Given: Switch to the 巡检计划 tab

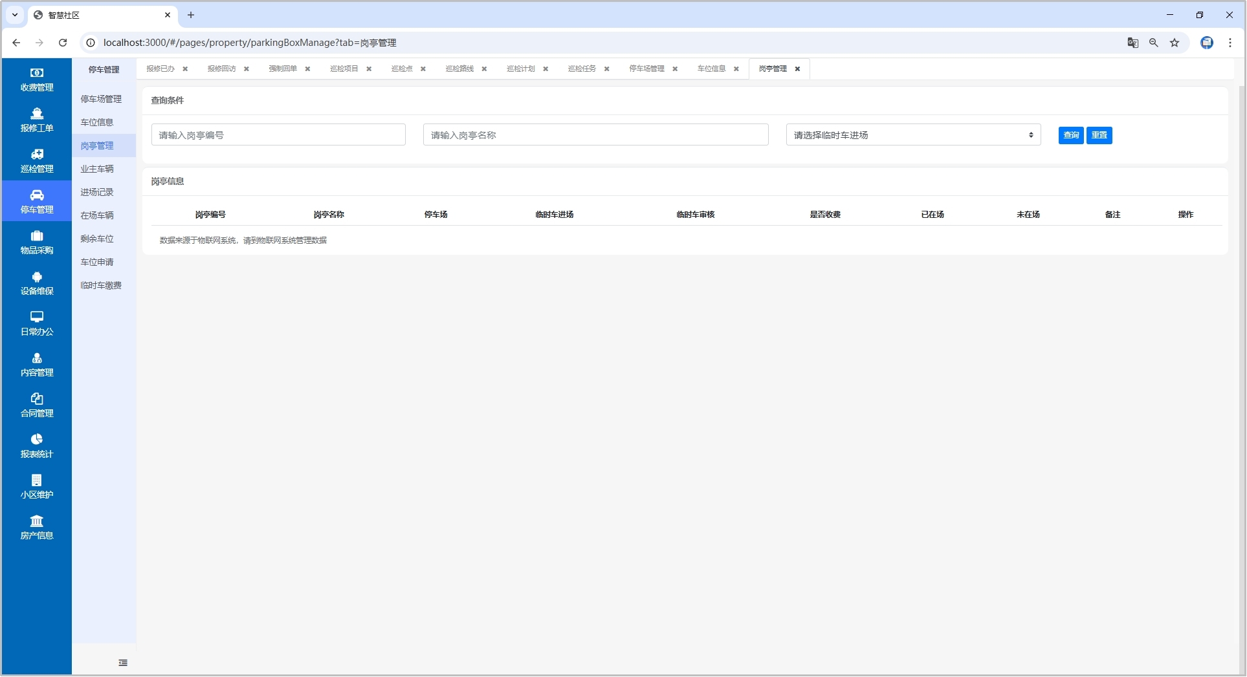Looking at the screenshot, I should tap(520, 69).
